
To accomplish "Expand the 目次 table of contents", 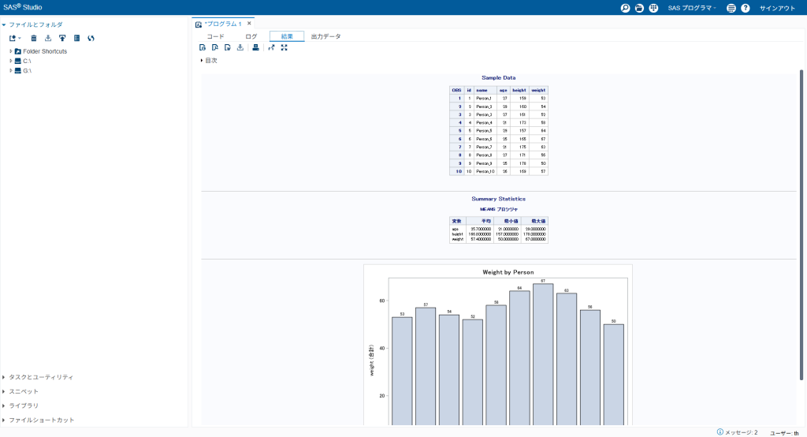I will click(x=202, y=60).
